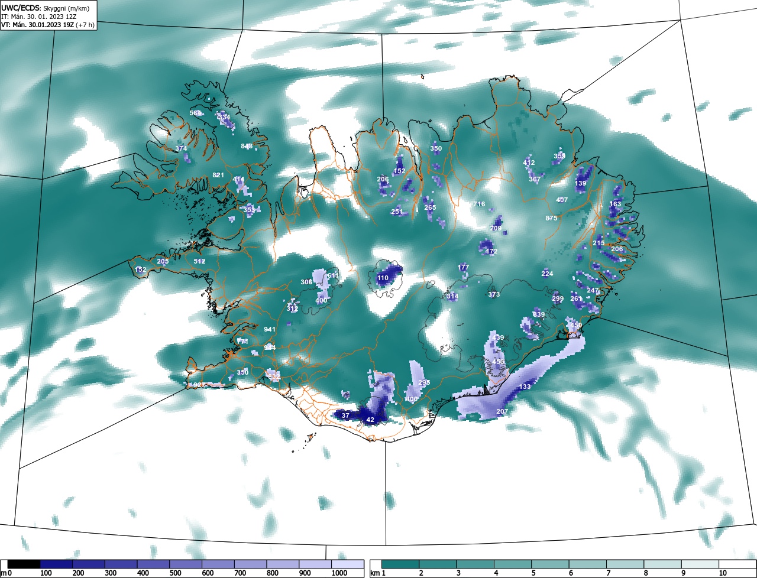The image size is (757, 578).
Task: Click the map value label '821'
Action: 218,175
